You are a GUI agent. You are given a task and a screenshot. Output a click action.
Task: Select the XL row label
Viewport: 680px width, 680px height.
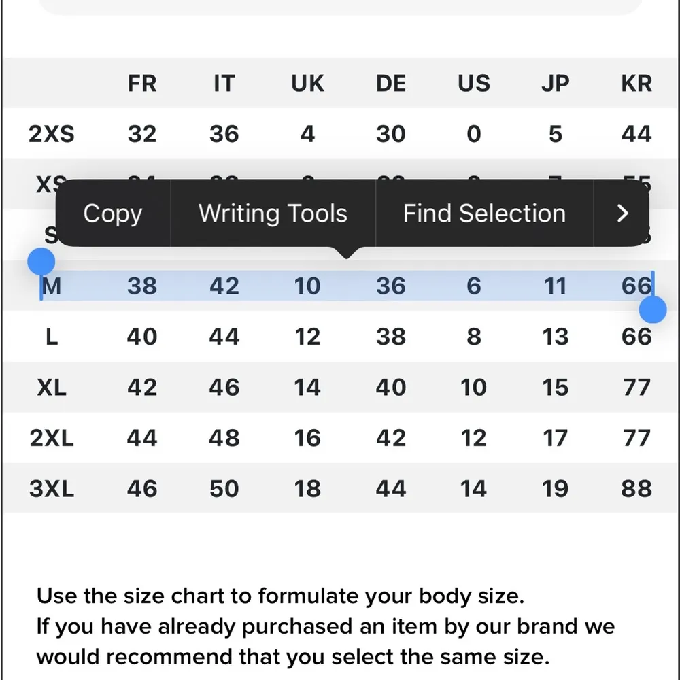click(x=52, y=388)
